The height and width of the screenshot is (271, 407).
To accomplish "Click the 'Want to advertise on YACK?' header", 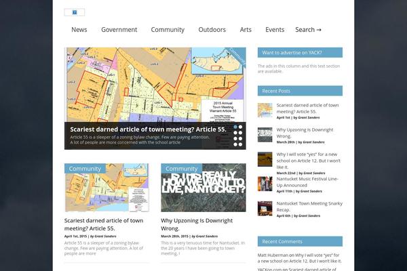I will click(300, 53).
